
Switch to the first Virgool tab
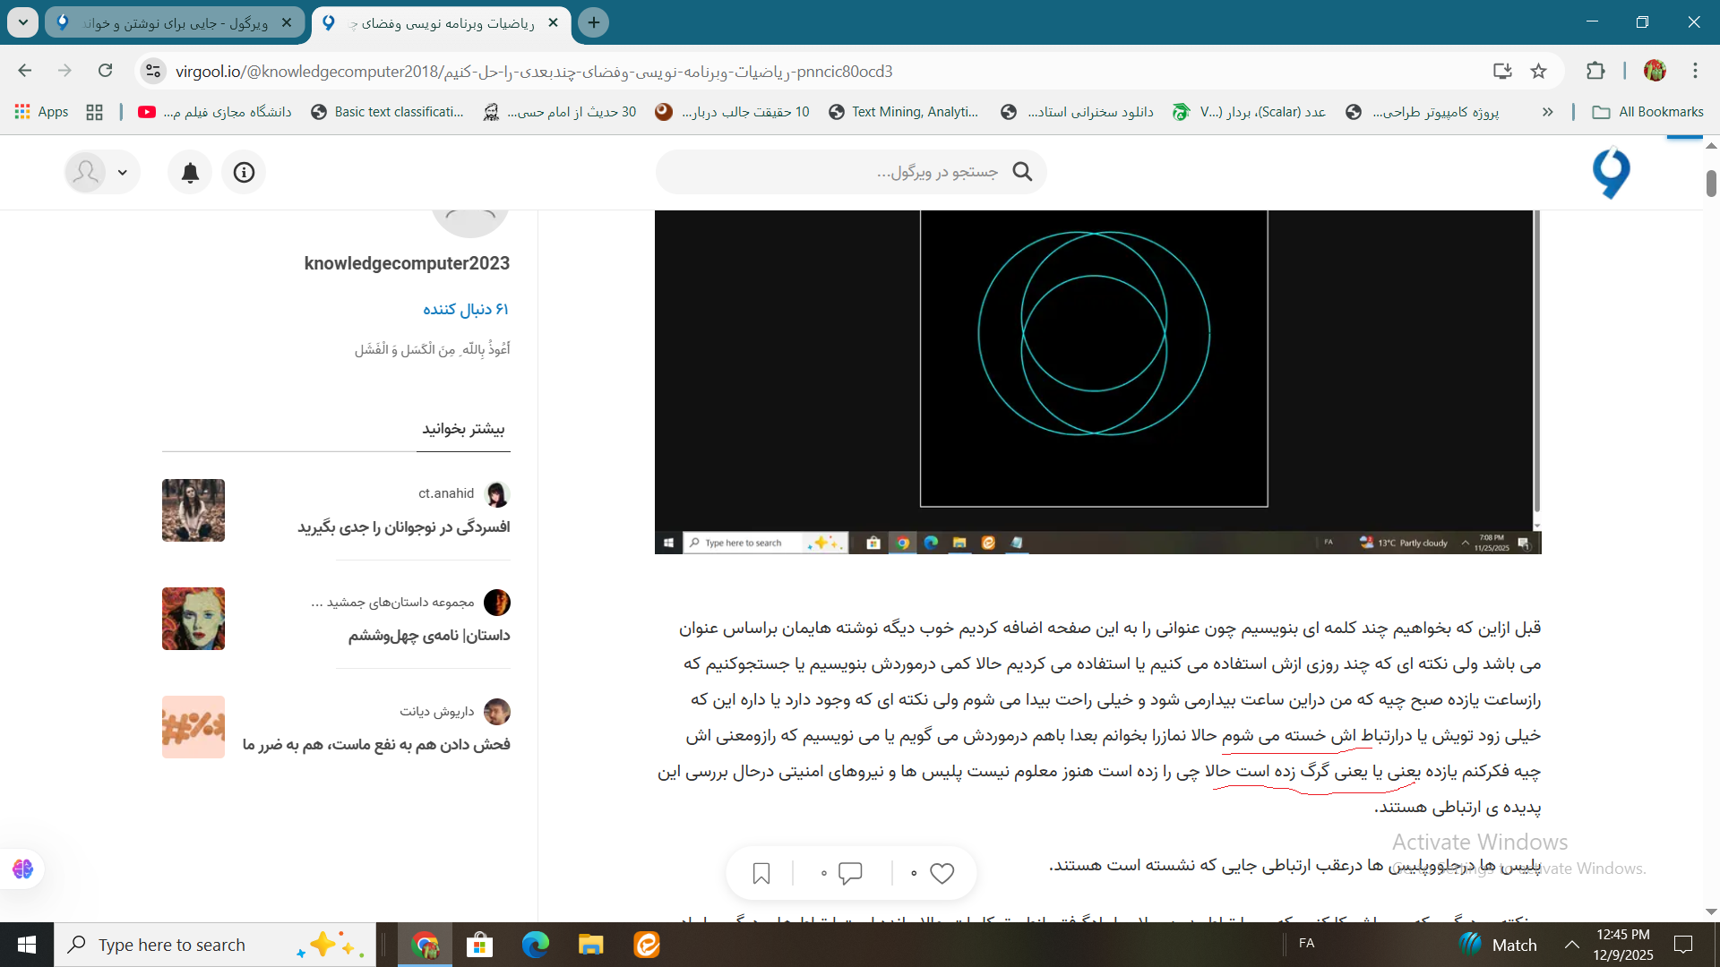(x=175, y=22)
